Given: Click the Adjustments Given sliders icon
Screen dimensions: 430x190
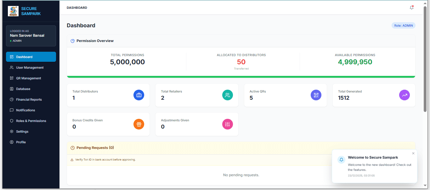Looking at the screenshot, I should point(228,124).
